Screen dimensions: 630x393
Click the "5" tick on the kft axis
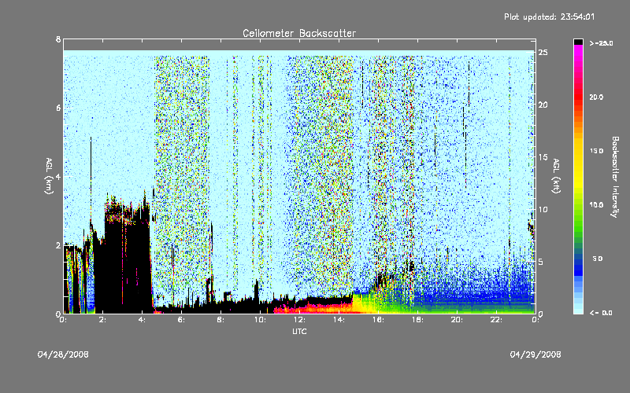click(541, 262)
